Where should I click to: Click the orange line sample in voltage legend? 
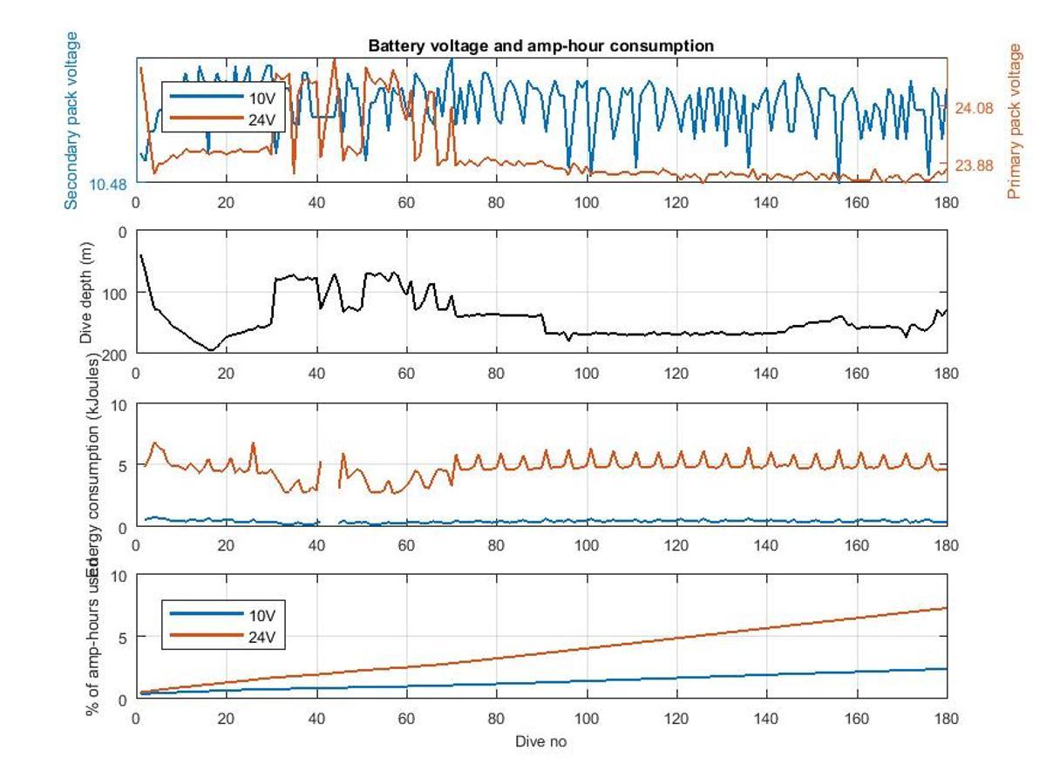tap(206, 119)
